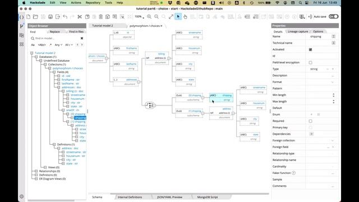This screenshot has height=202, width=359.
Task: Click the JSON braces icon in toolbar
Action: pos(21,17)
